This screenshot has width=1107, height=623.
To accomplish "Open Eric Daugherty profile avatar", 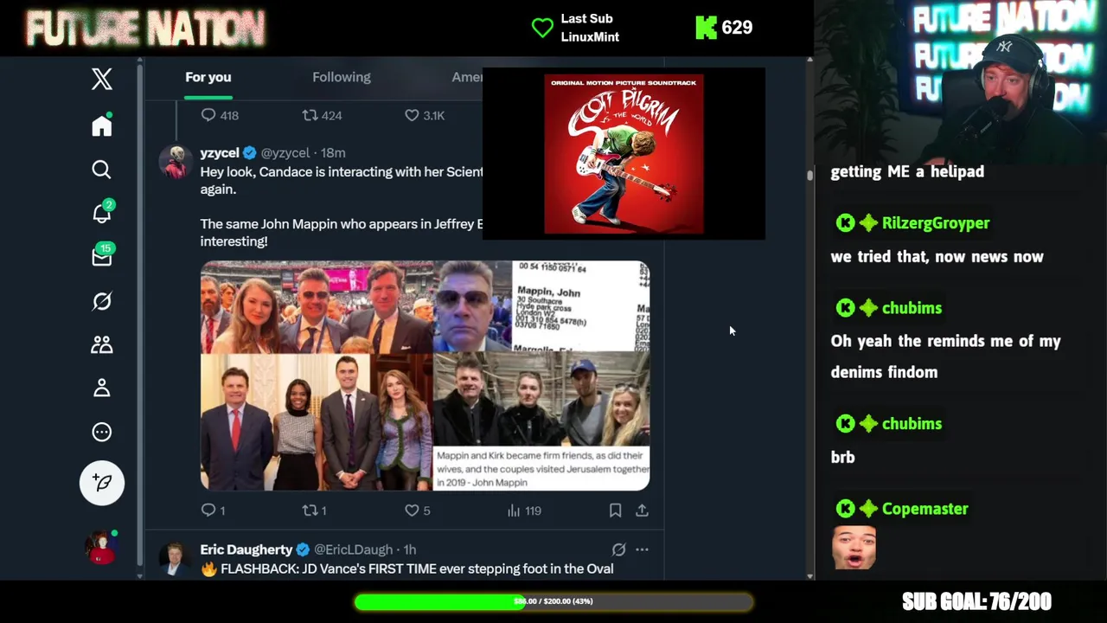I will [175, 559].
